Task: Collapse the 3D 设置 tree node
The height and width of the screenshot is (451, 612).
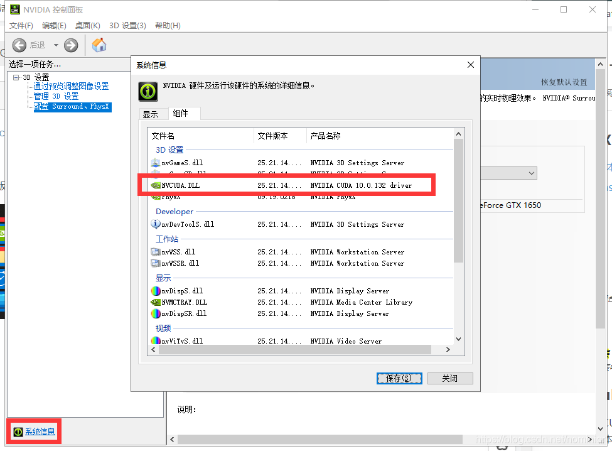Action: pos(16,77)
